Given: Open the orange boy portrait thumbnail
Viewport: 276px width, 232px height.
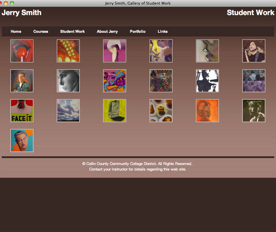Looking at the screenshot, I should (207, 111).
